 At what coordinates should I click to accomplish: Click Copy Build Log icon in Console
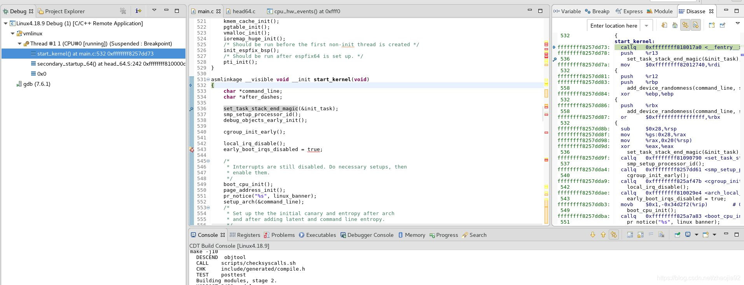tap(630, 235)
